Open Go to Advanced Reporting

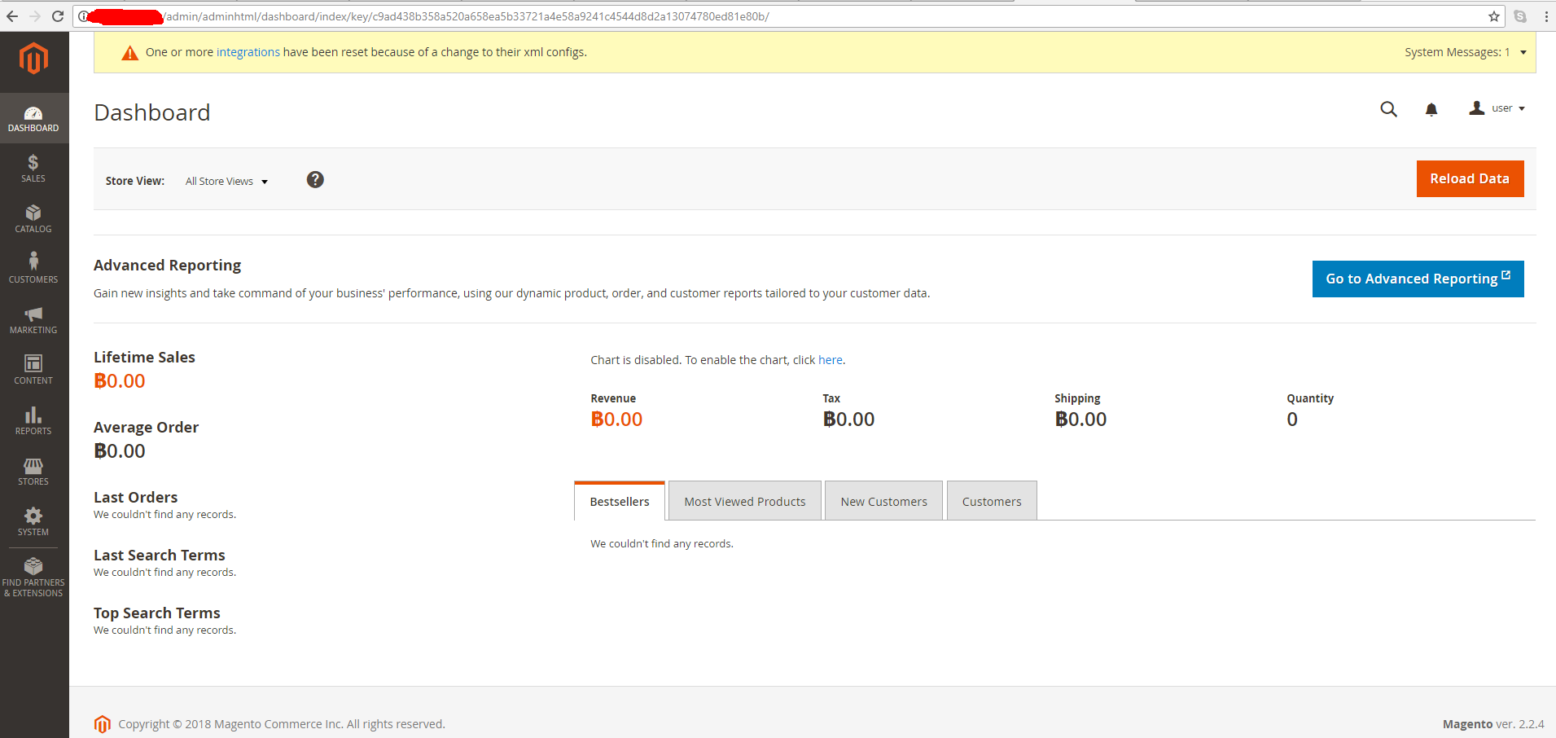click(x=1417, y=279)
